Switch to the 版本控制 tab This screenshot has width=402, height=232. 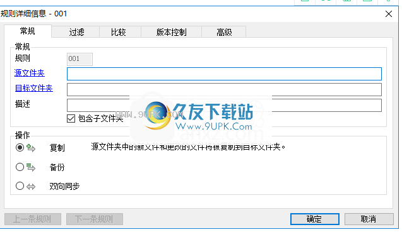coord(171,32)
